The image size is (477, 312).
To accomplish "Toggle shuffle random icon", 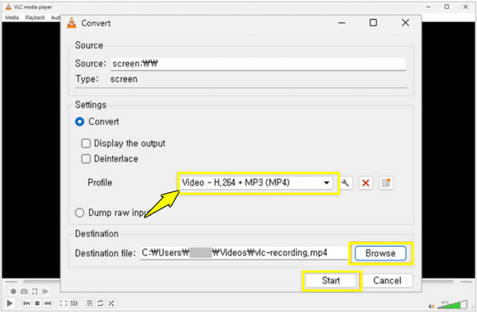I will click(x=111, y=303).
